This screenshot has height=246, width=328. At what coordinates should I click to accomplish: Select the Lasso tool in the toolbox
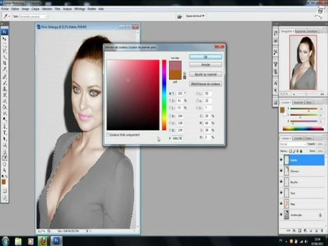pyautogui.click(x=4, y=51)
